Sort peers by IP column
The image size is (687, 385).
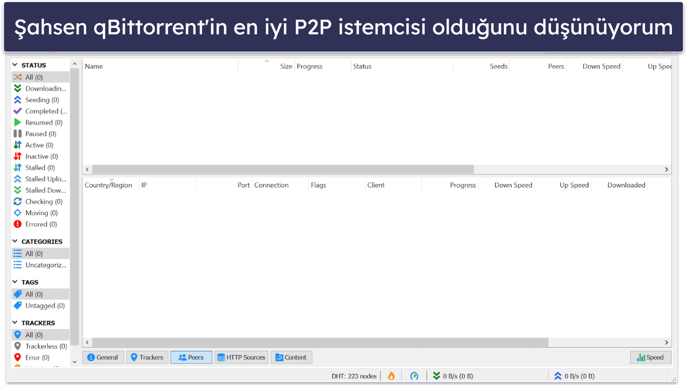[167, 185]
